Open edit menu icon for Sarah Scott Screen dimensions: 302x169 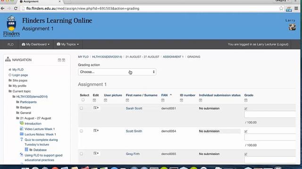pos(96,108)
